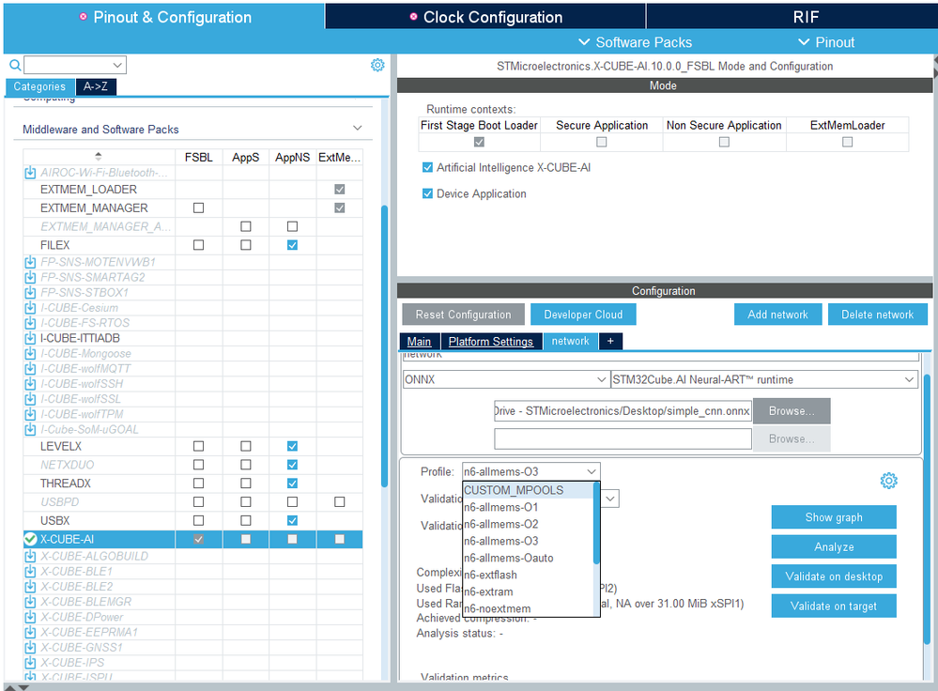Click download icon beside X-CUBE-BLE2
This screenshot has height=691, width=938.
30,587
